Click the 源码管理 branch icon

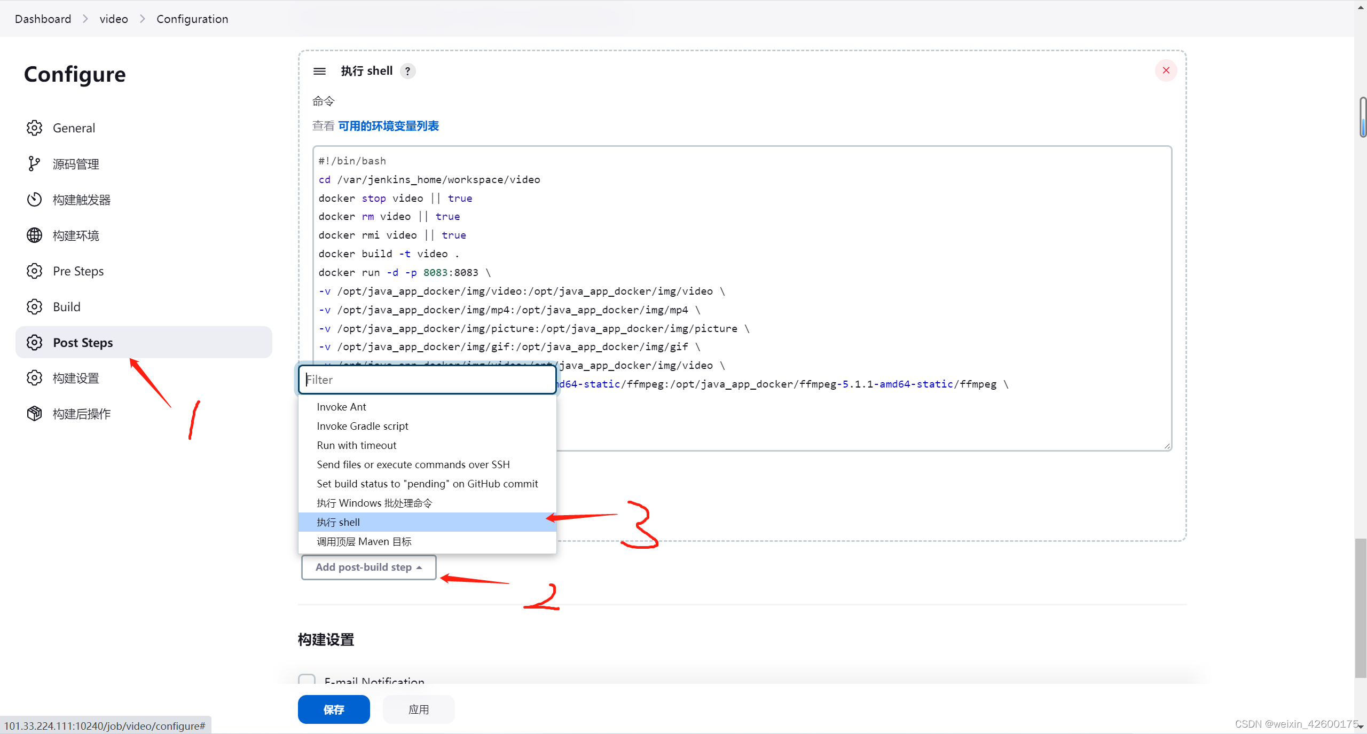(34, 164)
